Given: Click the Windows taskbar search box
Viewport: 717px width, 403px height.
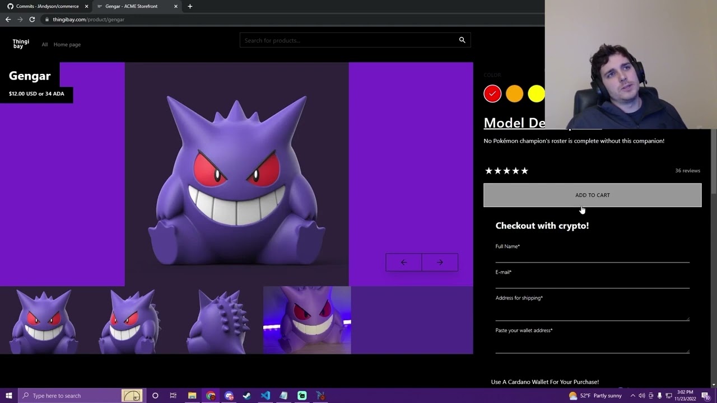Looking at the screenshot, I should [x=82, y=396].
